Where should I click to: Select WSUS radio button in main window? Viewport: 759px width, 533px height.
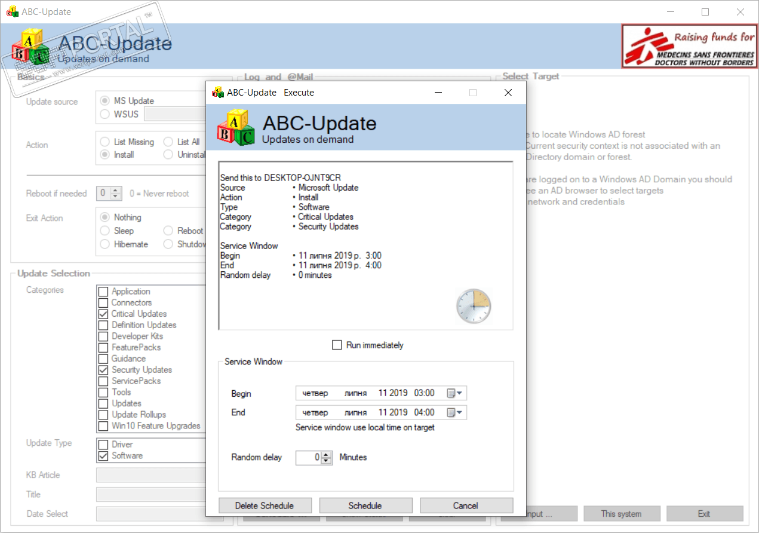point(105,114)
